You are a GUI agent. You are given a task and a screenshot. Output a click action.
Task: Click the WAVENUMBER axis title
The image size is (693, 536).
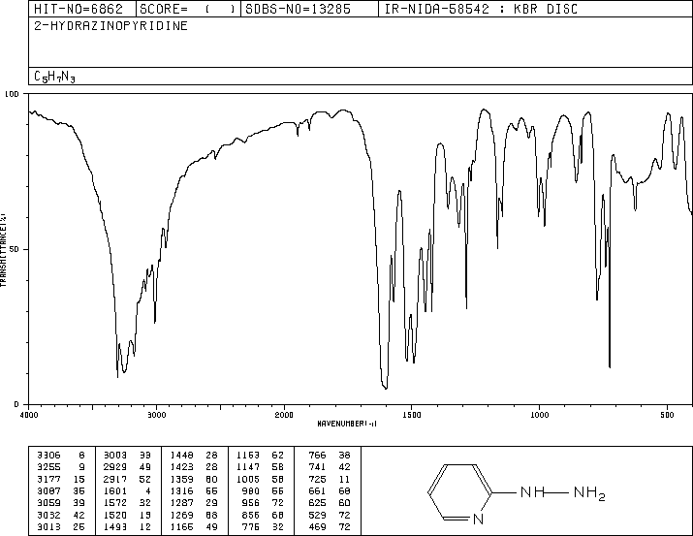[x=347, y=424]
